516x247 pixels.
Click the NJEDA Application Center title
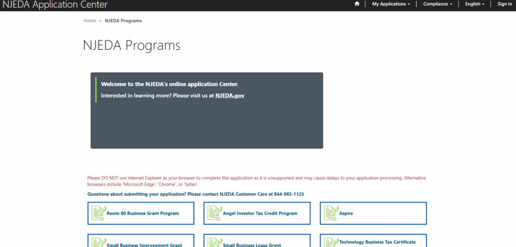click(55, 4)
